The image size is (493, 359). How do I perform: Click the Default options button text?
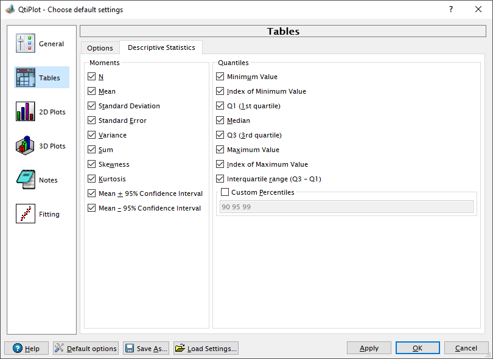pyautogui.click(x=91, y=348)
